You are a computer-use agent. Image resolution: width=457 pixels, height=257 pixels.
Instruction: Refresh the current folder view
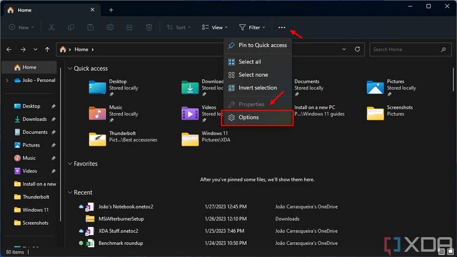pyautogui.click(x=358, y=49)
